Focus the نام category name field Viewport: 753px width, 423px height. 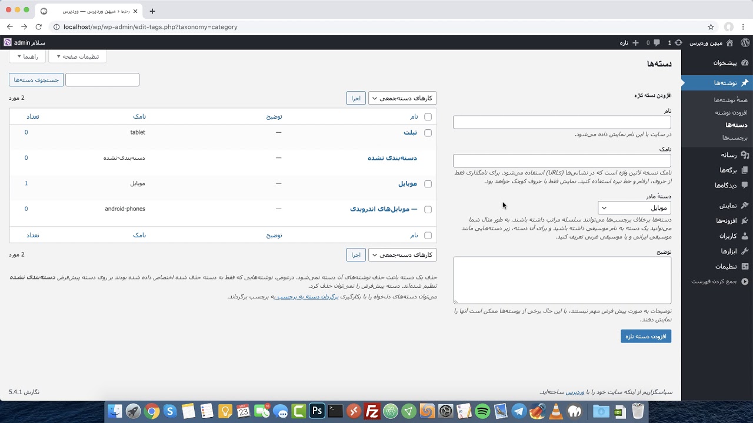point(562,122)
